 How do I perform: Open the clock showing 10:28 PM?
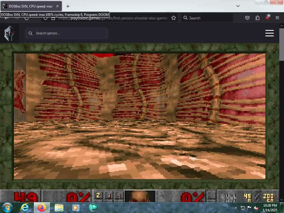270,208
